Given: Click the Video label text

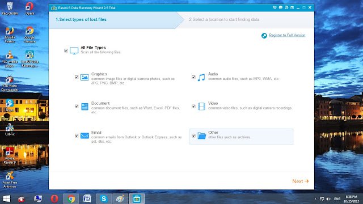Looking at the screenshot, I should (213, 103).
